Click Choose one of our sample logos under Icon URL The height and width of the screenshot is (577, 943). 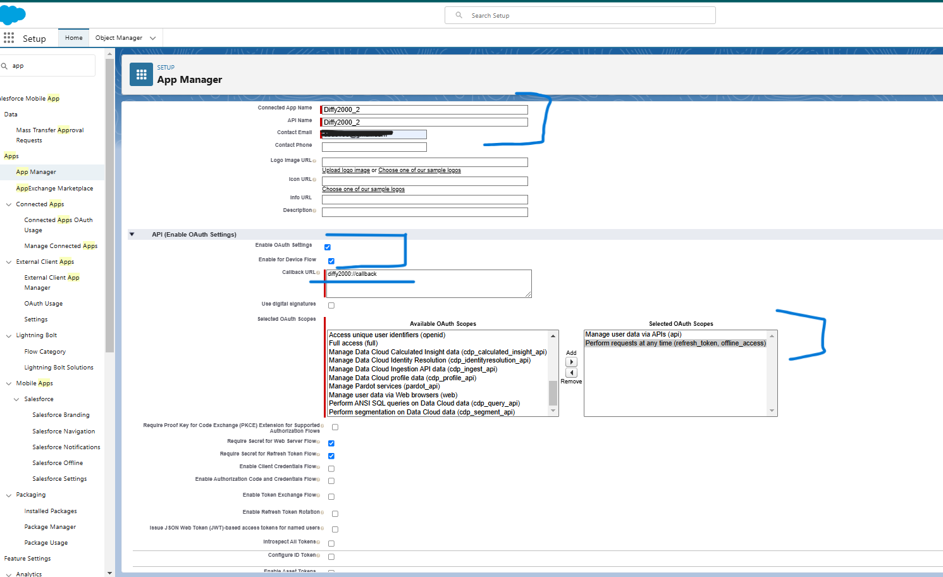363,189
